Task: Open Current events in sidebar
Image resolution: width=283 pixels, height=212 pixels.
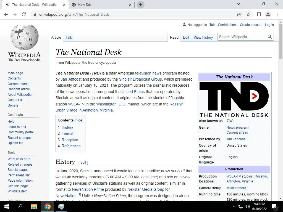Action: 18,84
